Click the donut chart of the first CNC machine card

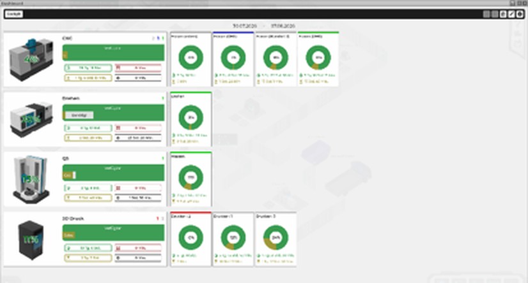(191, 57)
